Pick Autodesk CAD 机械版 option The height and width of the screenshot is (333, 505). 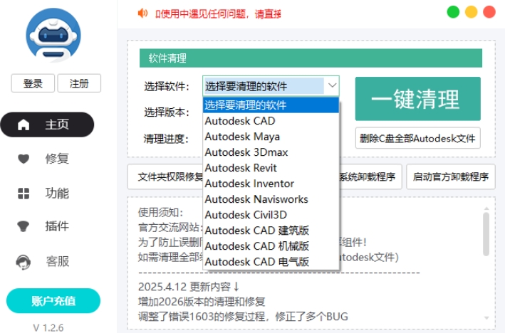click(256, 246)
